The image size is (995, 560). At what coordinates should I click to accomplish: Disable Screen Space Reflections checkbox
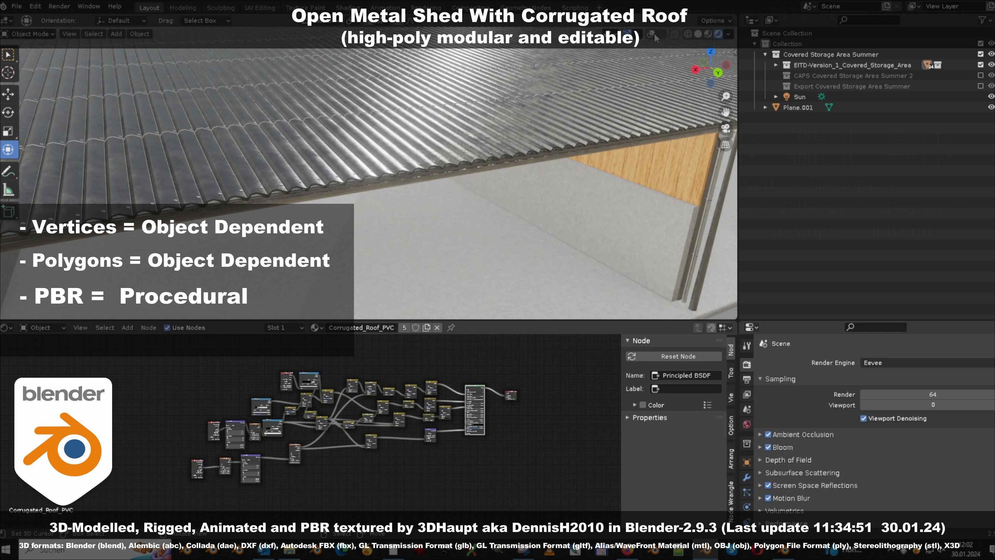(768, 485)
